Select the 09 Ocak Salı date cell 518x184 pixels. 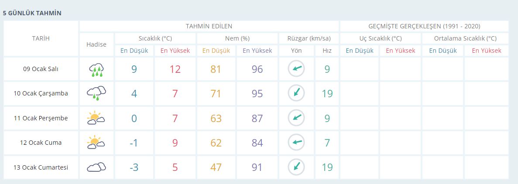click(x=41, y=69)
